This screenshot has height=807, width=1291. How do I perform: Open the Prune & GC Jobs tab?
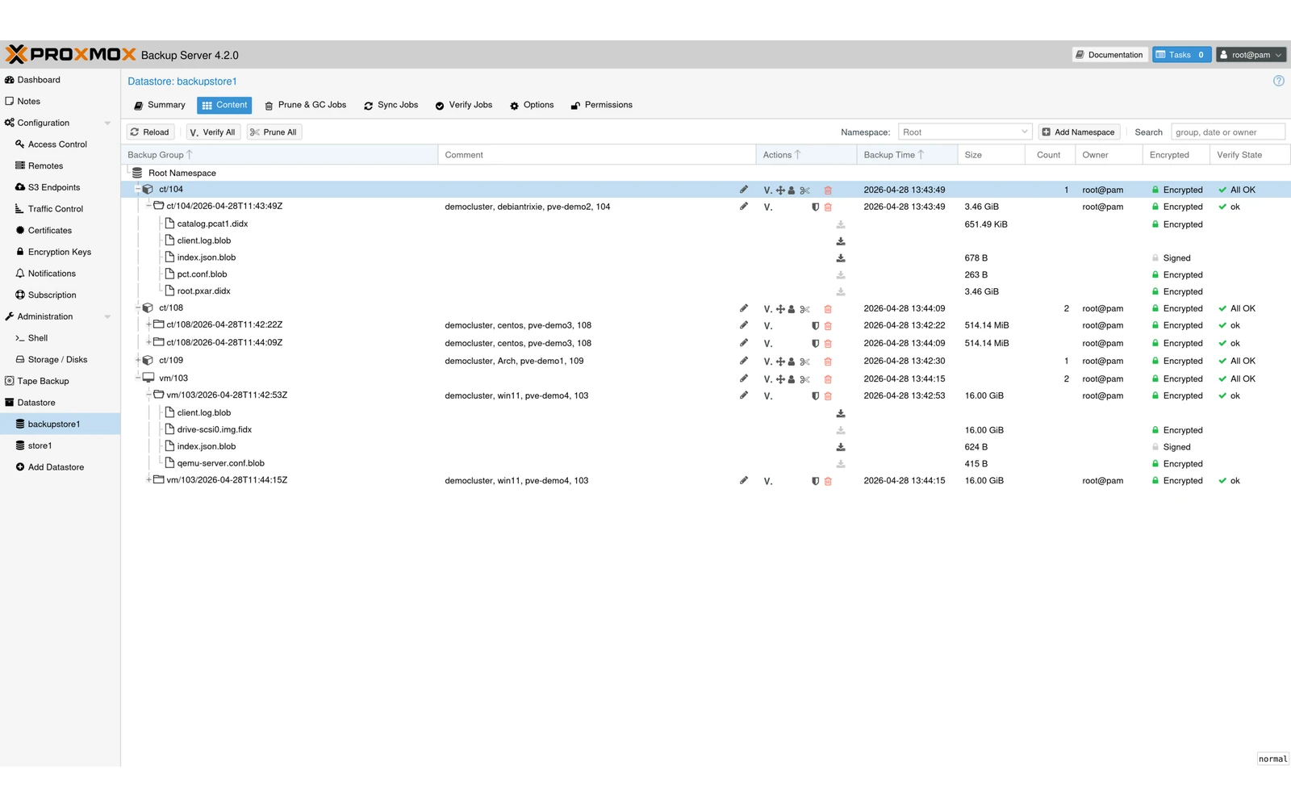[x=305, y=105]
